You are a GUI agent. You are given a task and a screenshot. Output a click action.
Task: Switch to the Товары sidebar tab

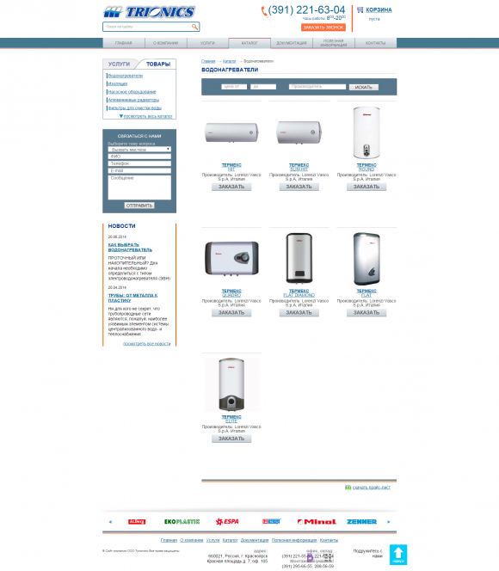tap(158, 64)
